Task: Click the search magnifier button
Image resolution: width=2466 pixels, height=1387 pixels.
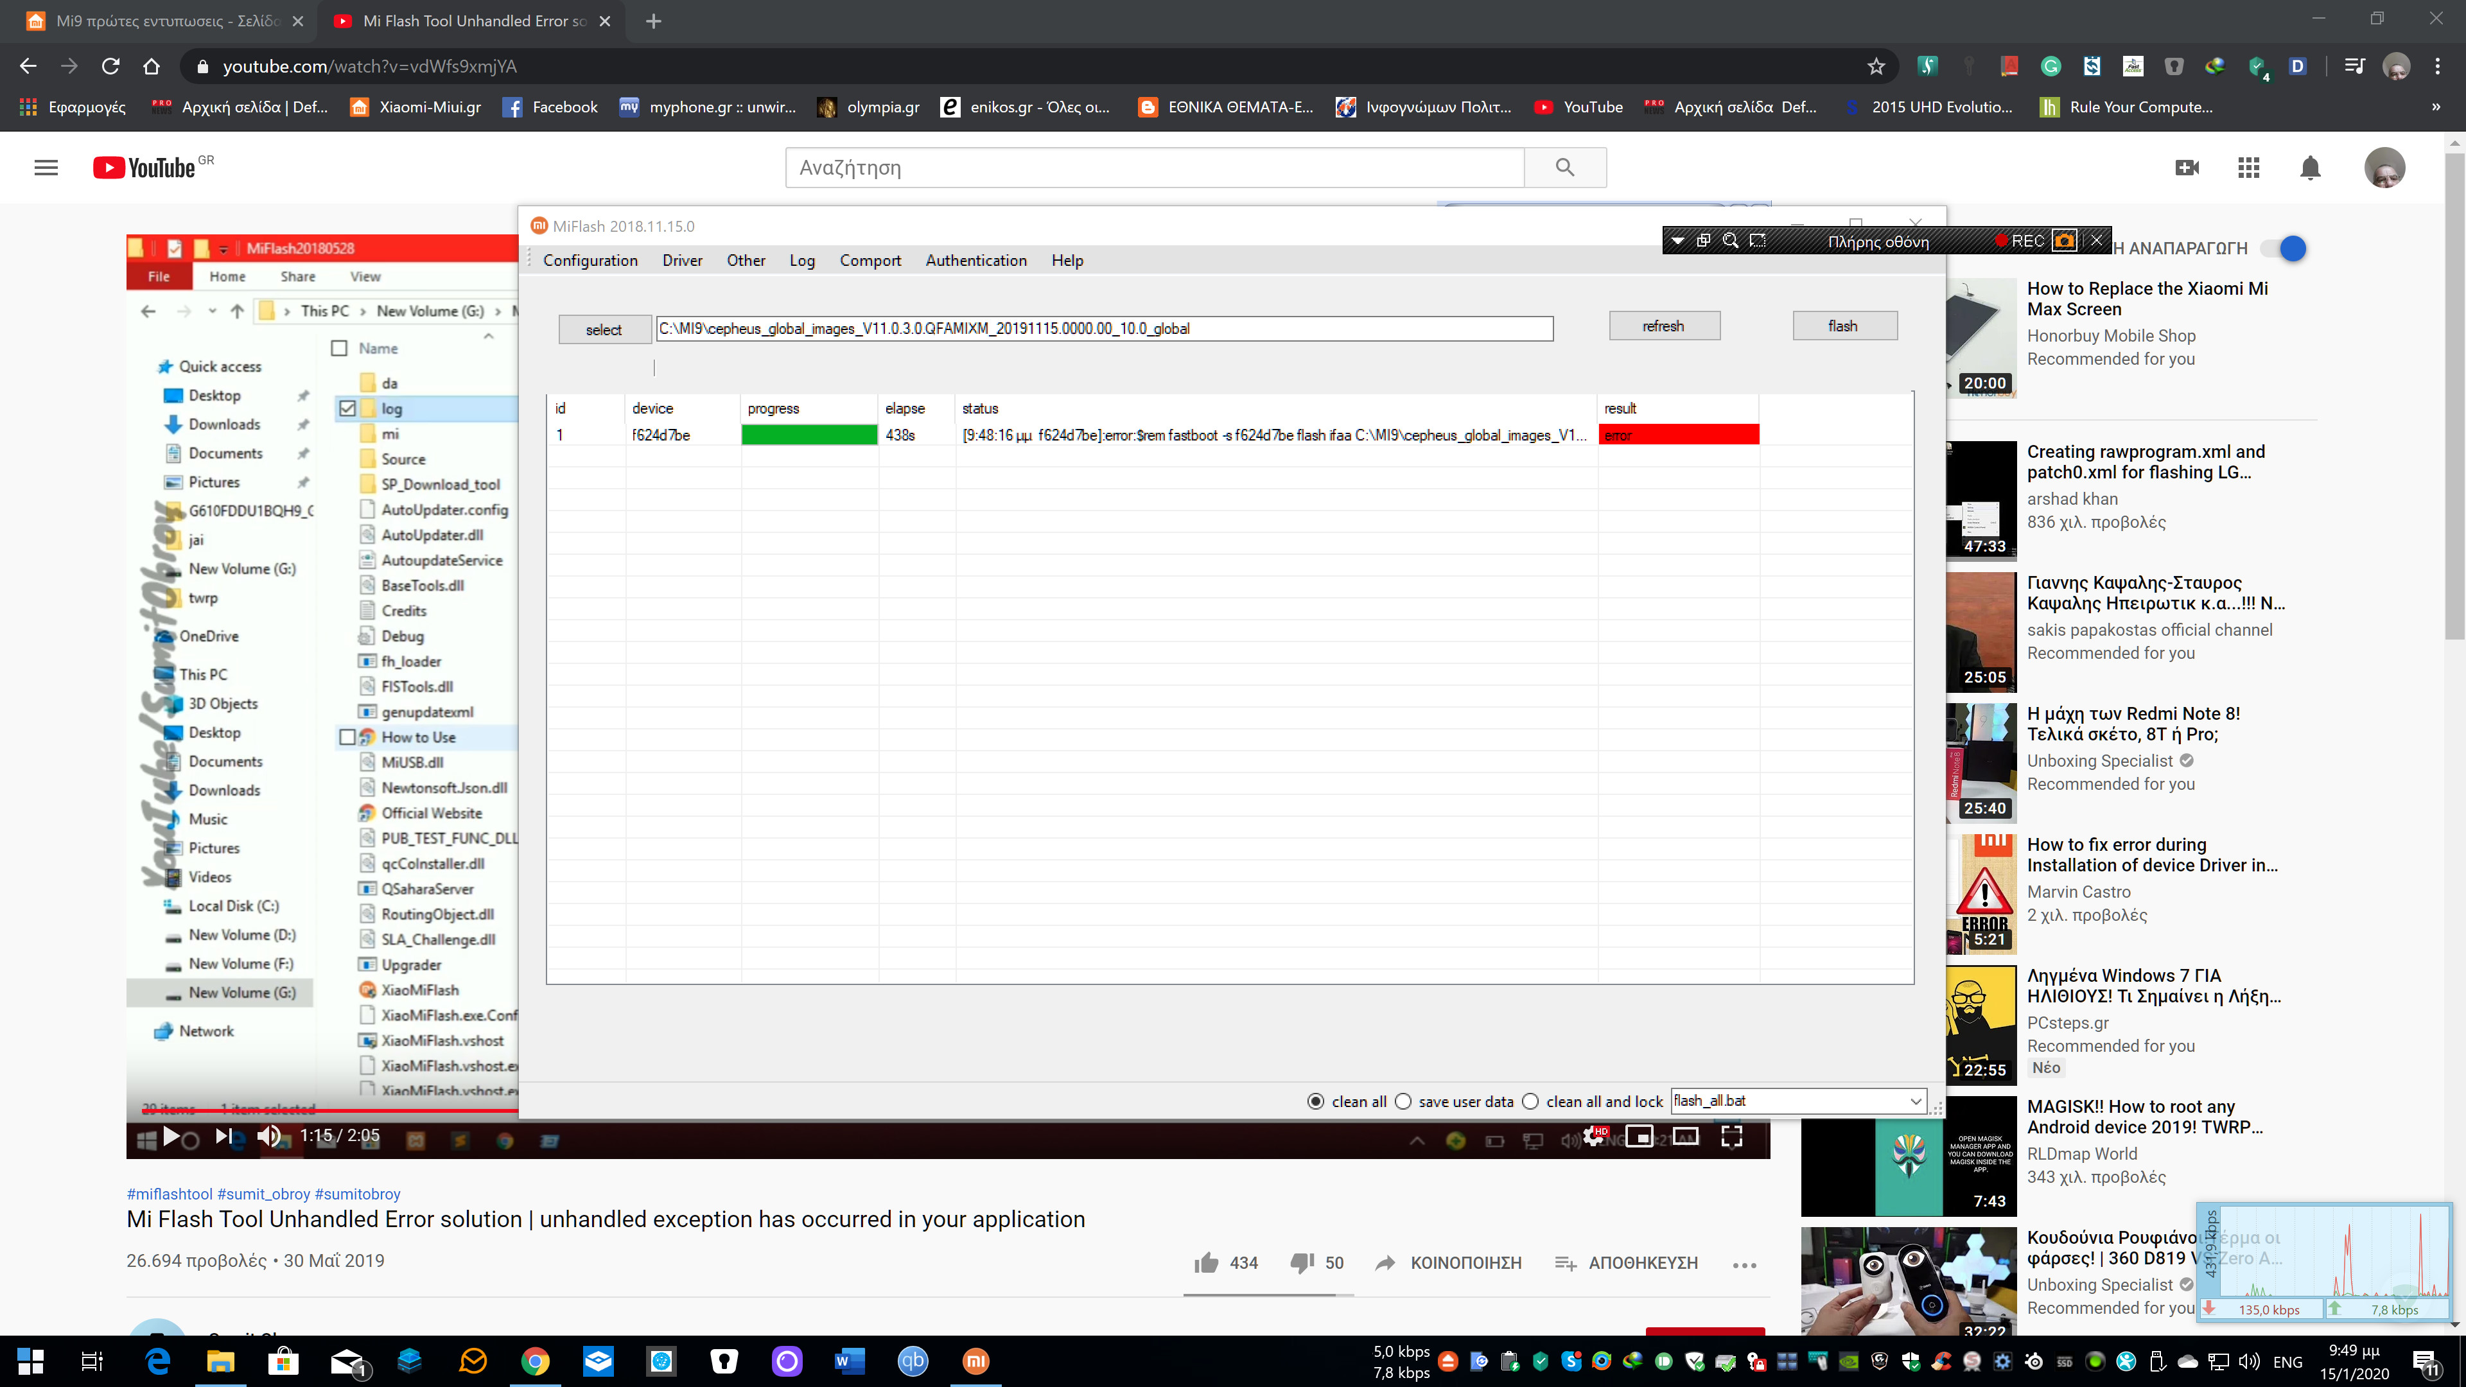Action: coord(1564,168)
